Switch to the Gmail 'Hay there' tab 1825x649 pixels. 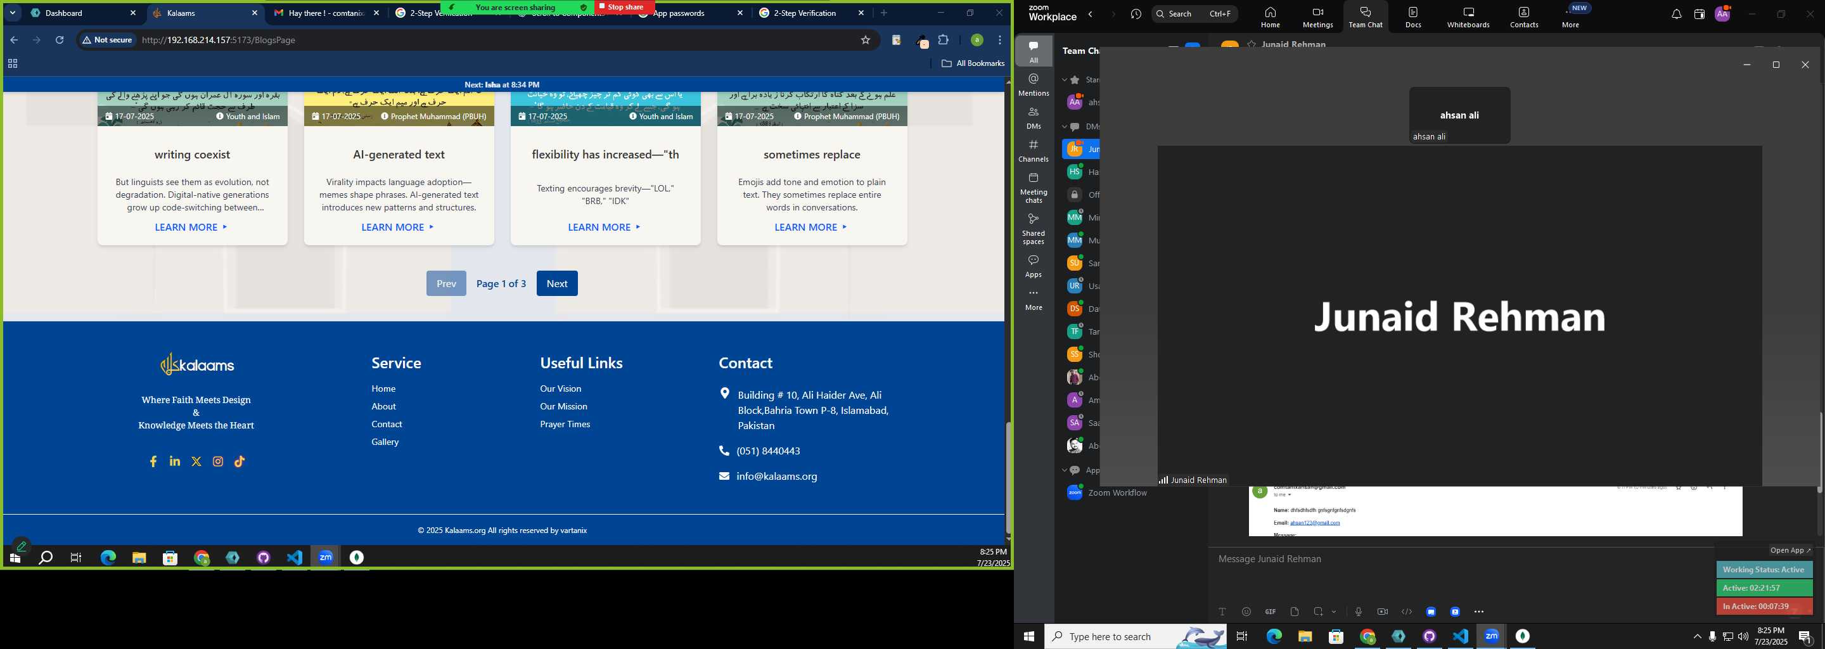(326, 13)
